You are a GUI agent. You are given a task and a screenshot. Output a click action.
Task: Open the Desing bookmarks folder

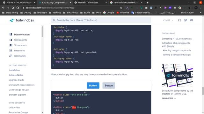(26, 13)
